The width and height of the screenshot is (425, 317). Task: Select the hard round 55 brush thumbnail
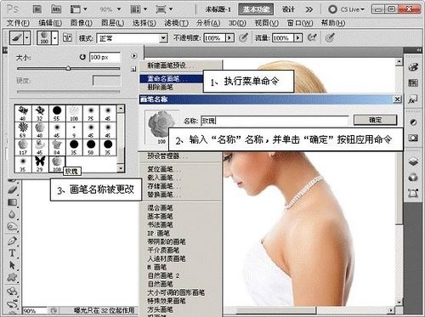tap(57, 113)
